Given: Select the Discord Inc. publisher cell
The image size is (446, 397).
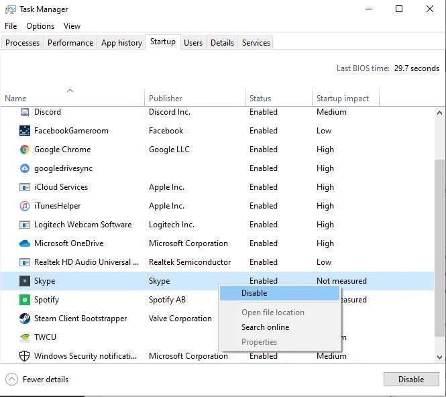Looking at the screenshot, I should (170, 112).
